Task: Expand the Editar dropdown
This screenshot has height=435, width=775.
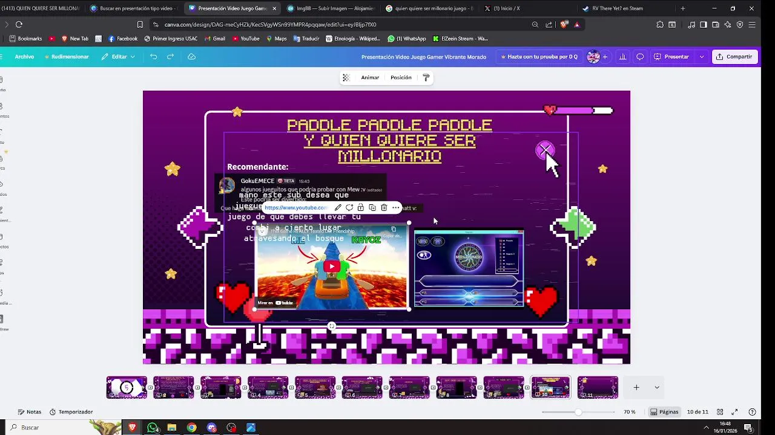Action: (118, 57)
